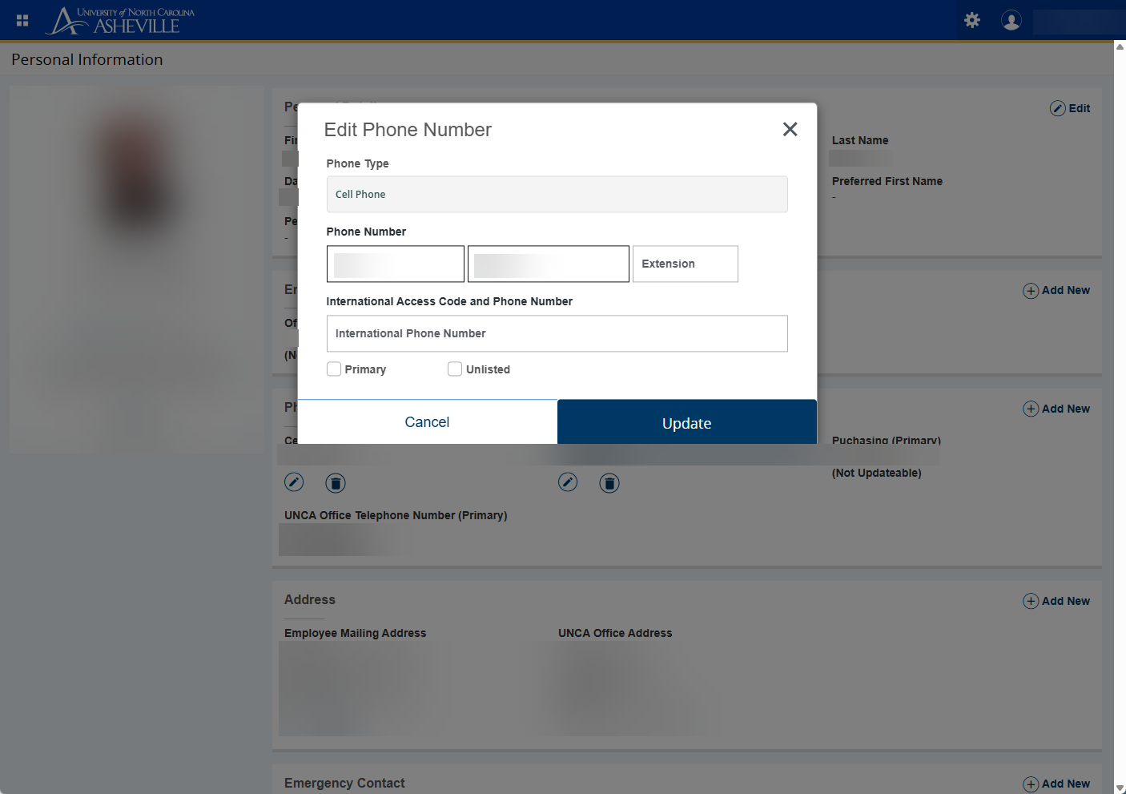
Task: Click the first phone's pencil edit icon
Action: [294, 482]
